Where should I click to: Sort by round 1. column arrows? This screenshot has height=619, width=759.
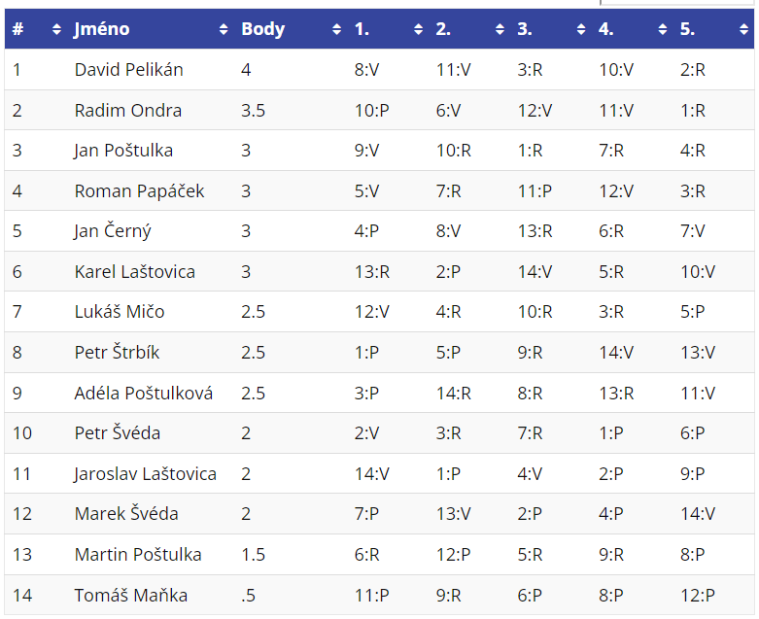click(418, 29)
